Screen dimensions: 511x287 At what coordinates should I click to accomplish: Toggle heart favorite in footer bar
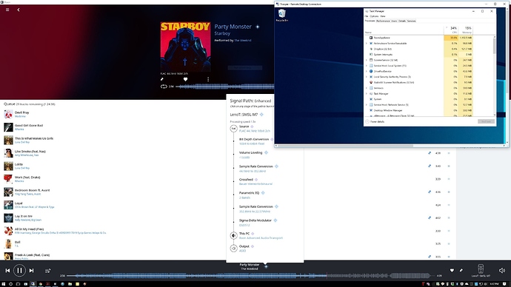[452, 270]
